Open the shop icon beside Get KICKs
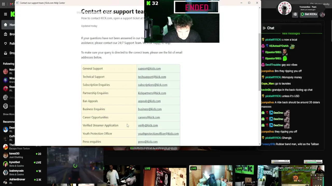The height and width of the screenshot is (186, 332). (295, 14)
